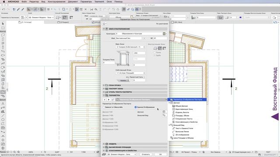Click the zone number № field
Screen dimensions: 280x157
pos(160,38)
